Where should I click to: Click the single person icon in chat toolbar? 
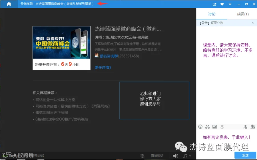tap(245, 127)
